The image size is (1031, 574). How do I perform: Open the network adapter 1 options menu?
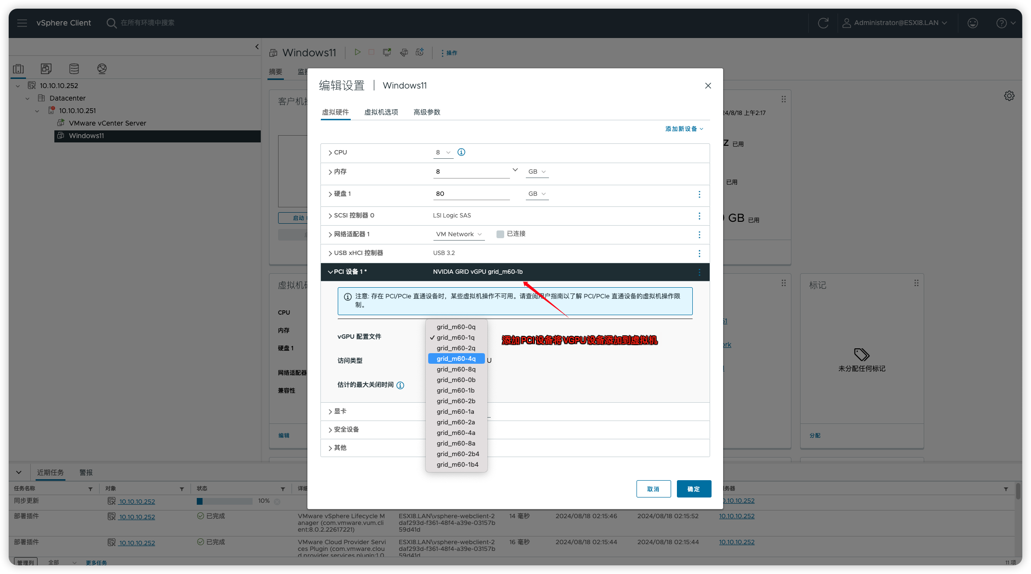pyautogui.click(x=700, y=234)
